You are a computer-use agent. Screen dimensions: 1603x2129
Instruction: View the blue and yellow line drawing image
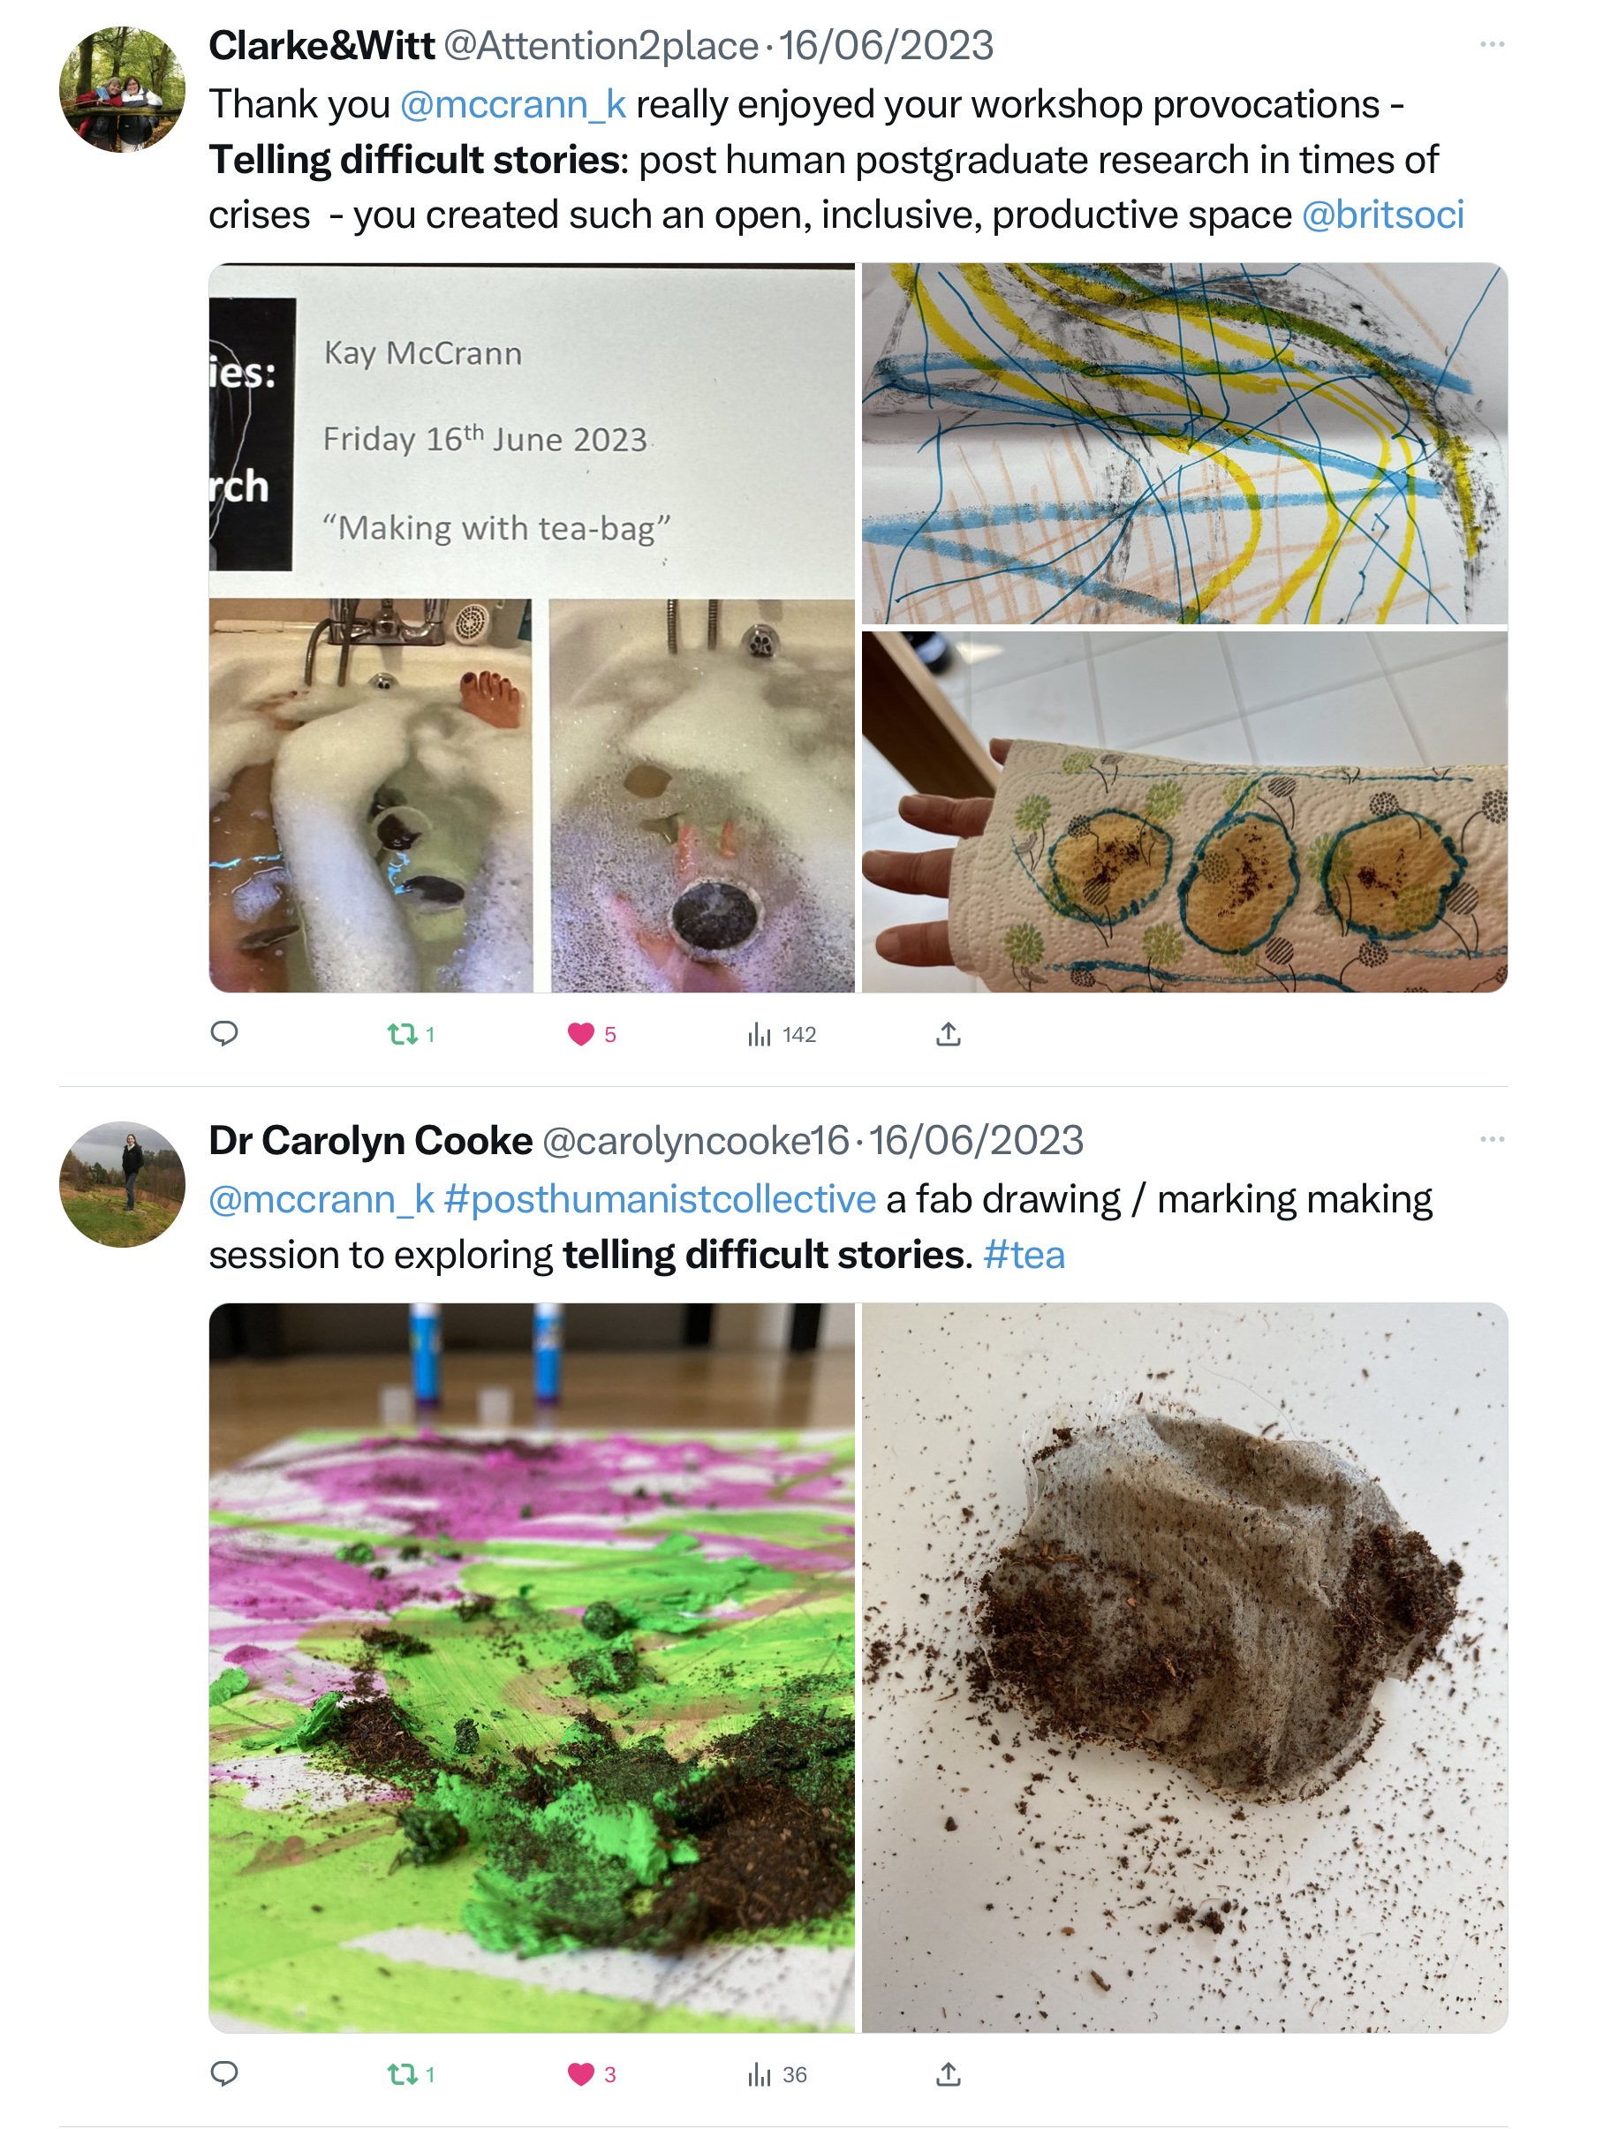point(1184,443)
